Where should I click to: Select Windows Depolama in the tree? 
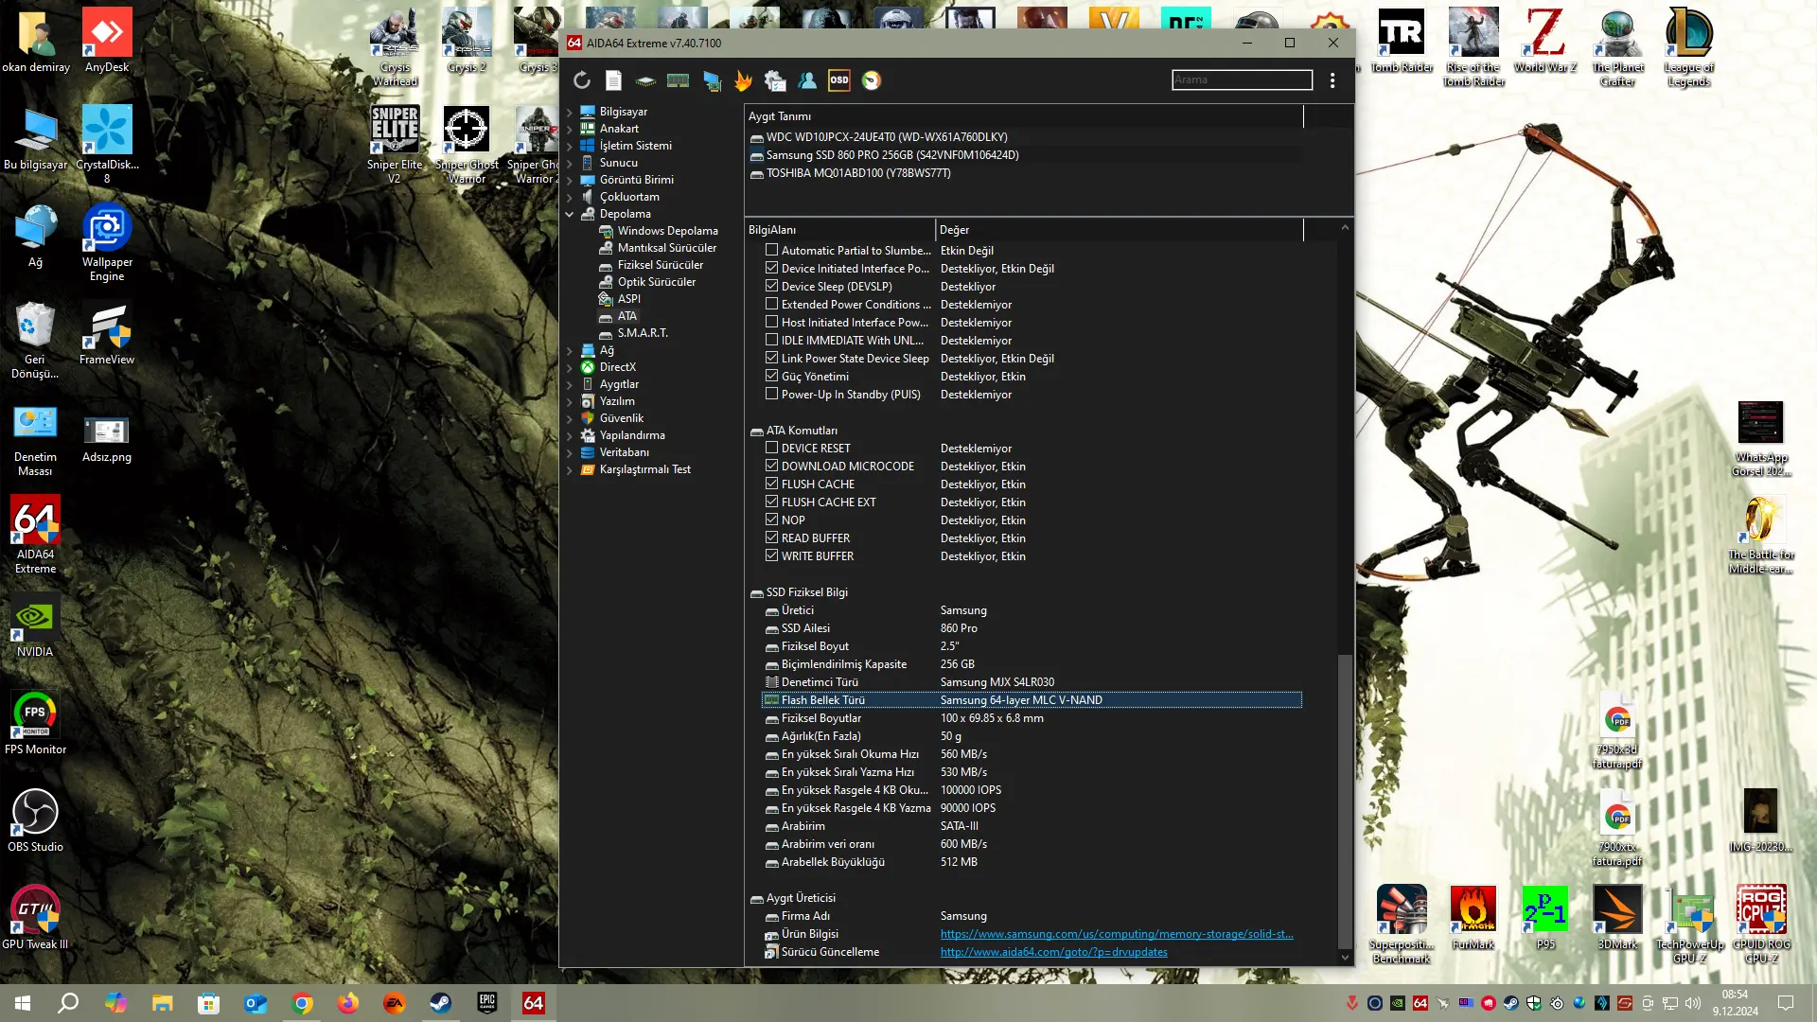[667, 231]
